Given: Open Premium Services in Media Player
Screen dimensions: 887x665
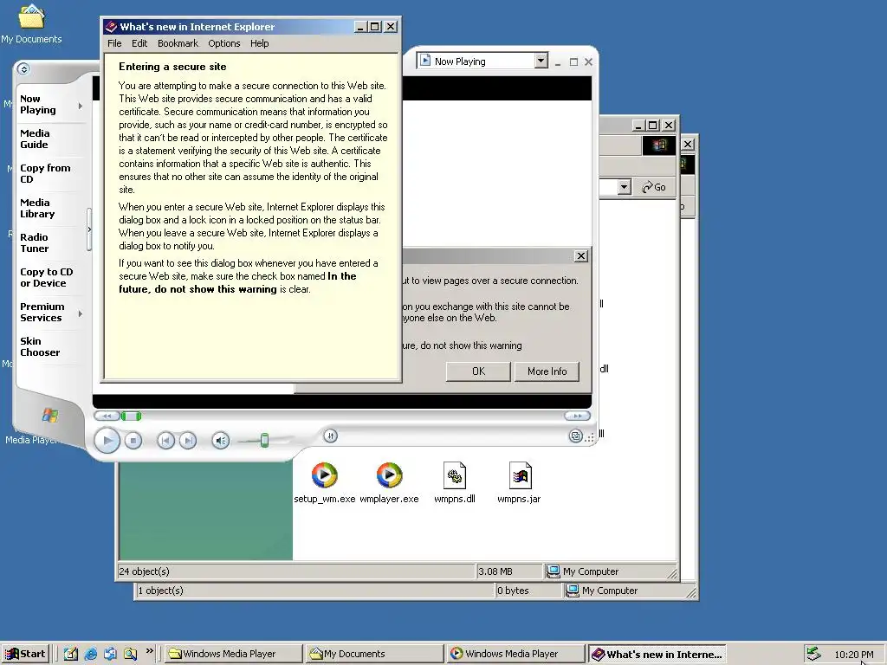Looking at the screenshot, I should tap(42, 312).
